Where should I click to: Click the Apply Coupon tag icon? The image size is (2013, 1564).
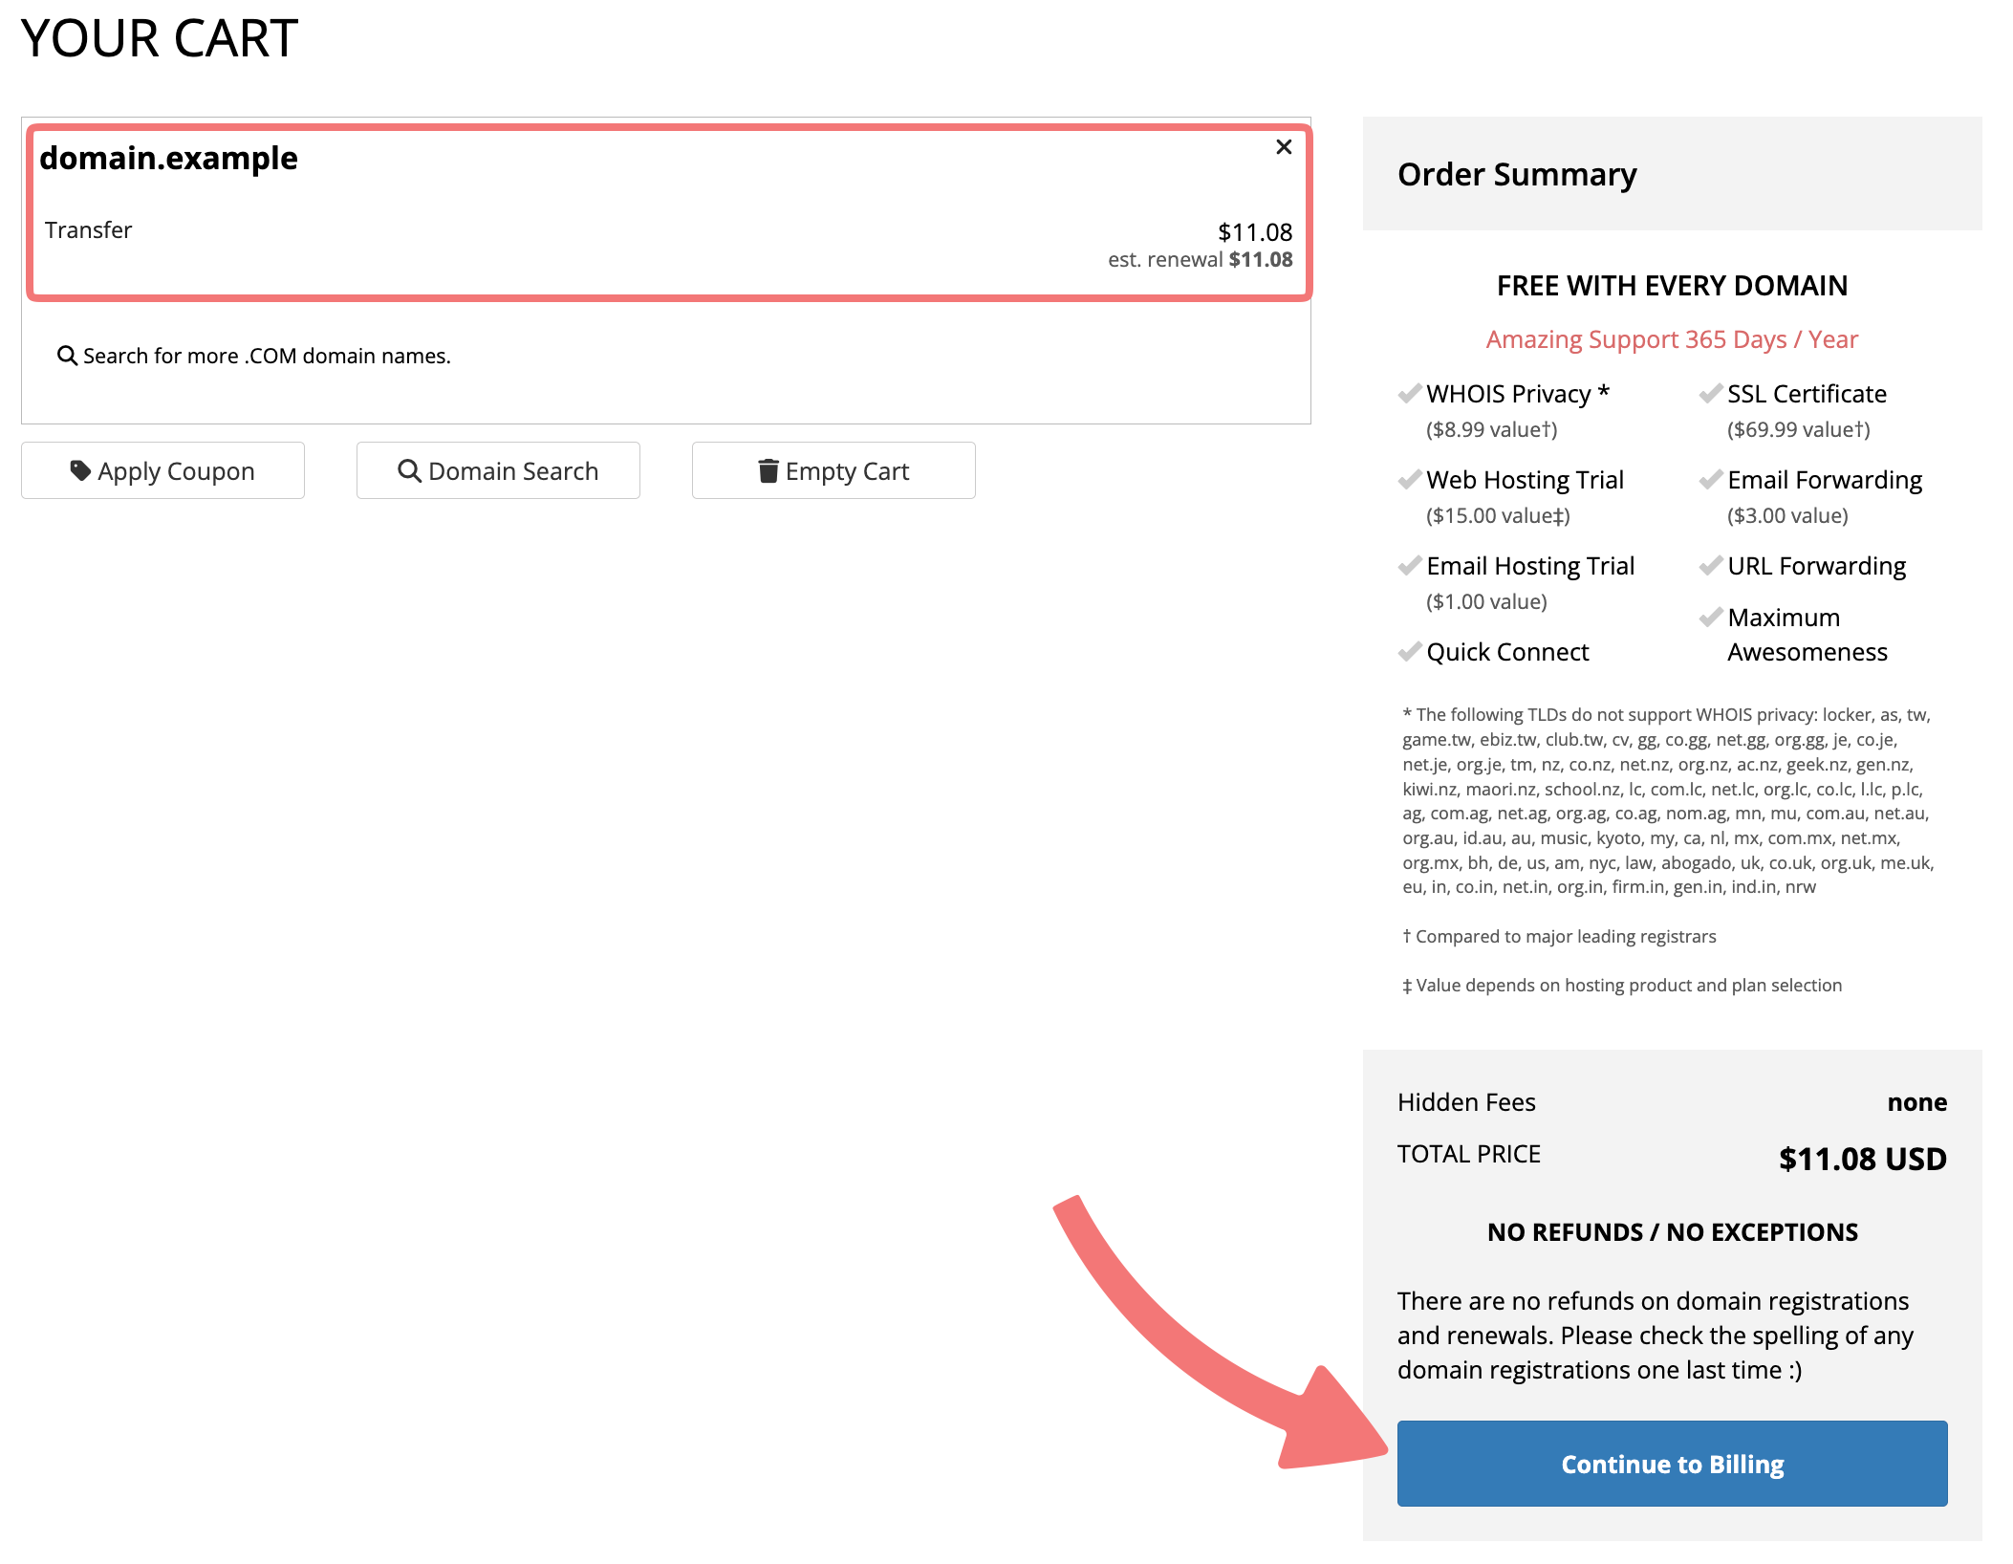[x=80, y=470]
